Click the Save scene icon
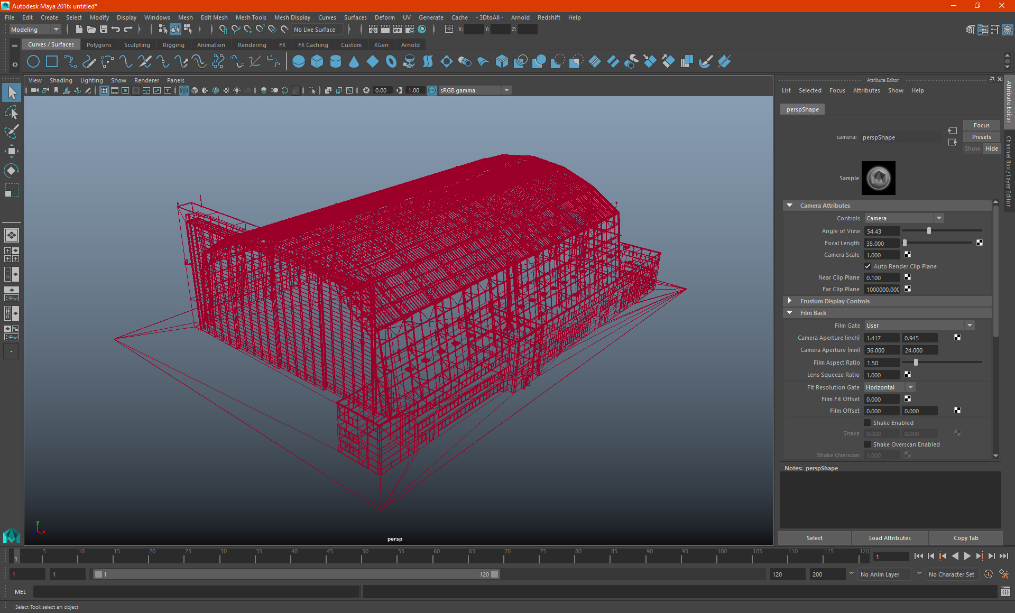Screen dimensions: 1015x613 [104, 30]
